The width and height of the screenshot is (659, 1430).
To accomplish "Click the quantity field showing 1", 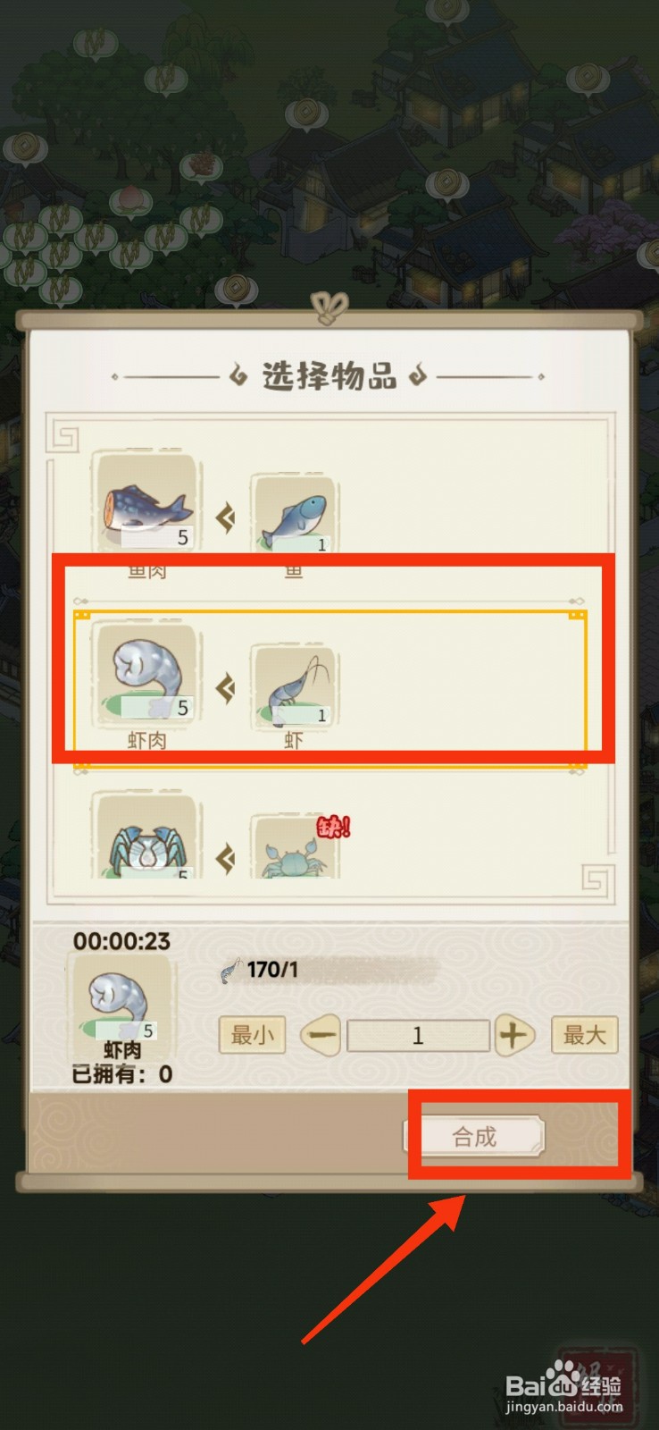I will click(418, 1036).
